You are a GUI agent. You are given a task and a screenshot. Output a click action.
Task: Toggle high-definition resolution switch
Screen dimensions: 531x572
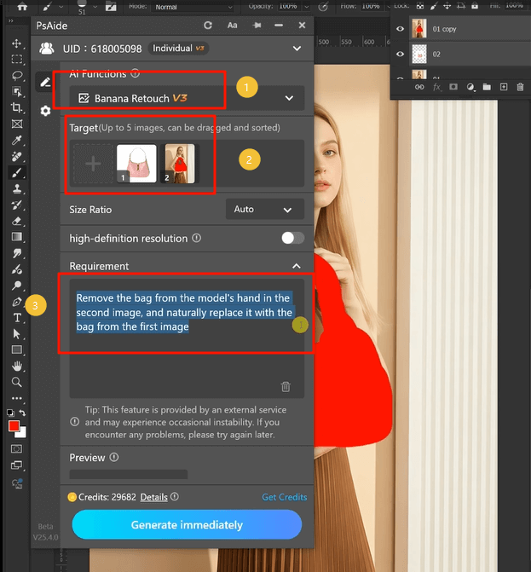pyautogui.click(x=292, y=238)
